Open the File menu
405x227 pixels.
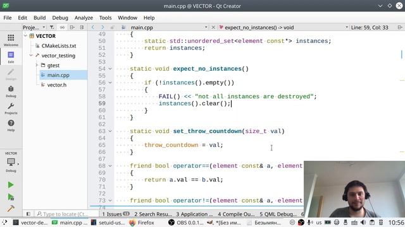pos(8,18)
